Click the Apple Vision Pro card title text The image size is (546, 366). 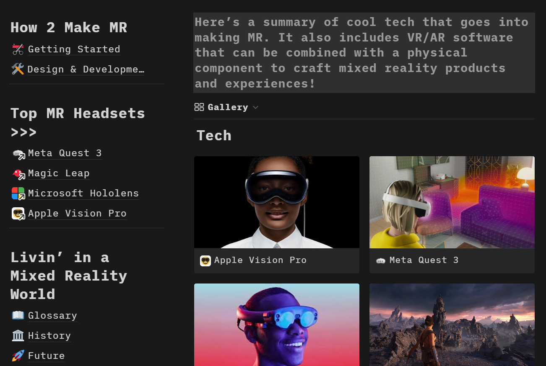pyautogui.click(x=260, y=260)
